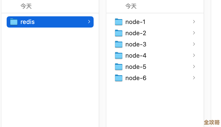Click the node-5 folder icon
Image resolution: width=221 pixels, height=127 pixels.
coord(119,67)
